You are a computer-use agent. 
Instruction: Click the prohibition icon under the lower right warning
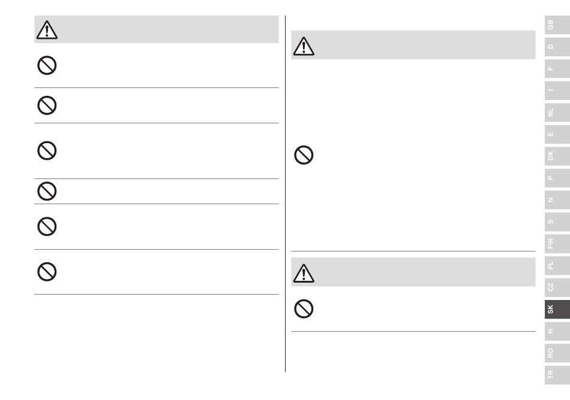[x=304, y=309]
